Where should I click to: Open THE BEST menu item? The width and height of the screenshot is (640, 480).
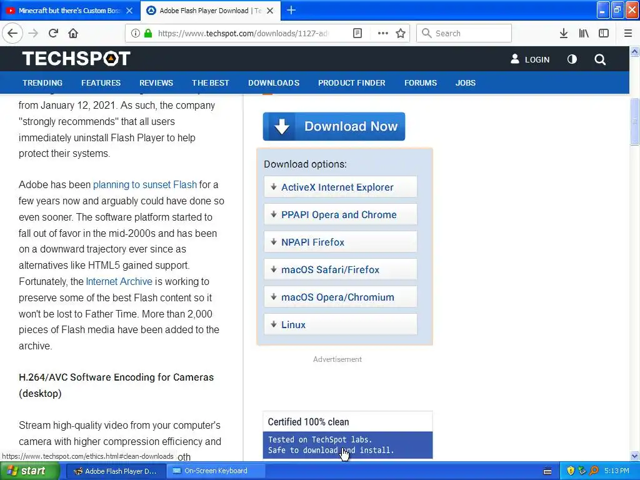click(x=211, y=83)
